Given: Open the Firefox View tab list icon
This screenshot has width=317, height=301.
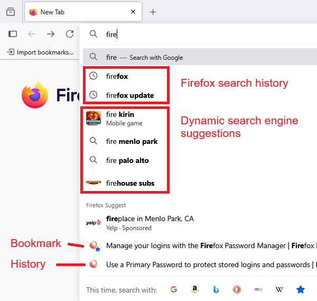Looking at the screenshot, I should click(11, 12).
